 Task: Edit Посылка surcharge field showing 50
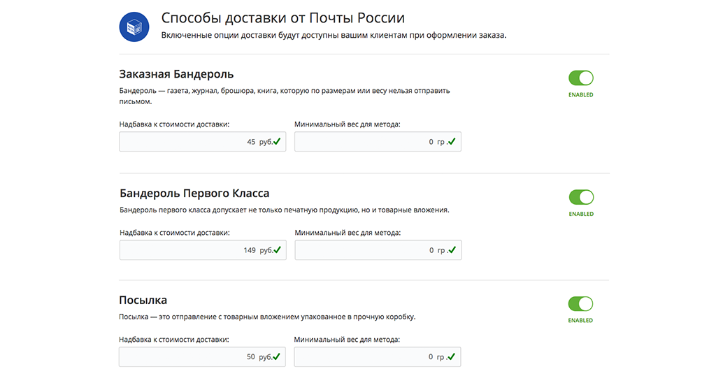202,357
